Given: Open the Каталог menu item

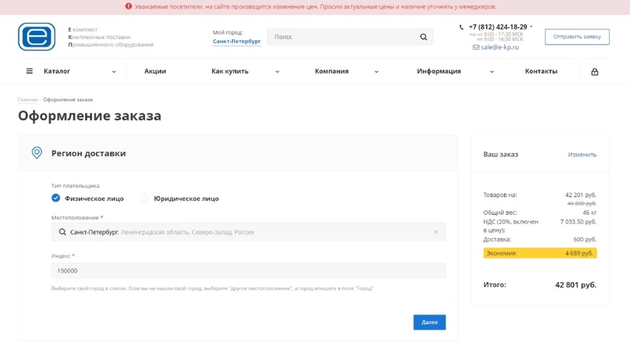Looking at the screenshot, I should pyautogui.click(x=57, y=71).
